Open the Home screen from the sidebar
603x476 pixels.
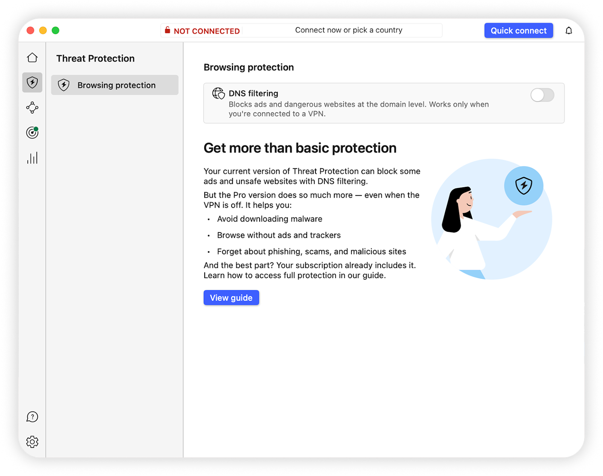tap(32, 57)
